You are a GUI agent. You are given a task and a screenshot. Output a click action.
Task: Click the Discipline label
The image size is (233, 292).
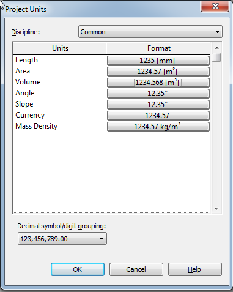[26, 32]
